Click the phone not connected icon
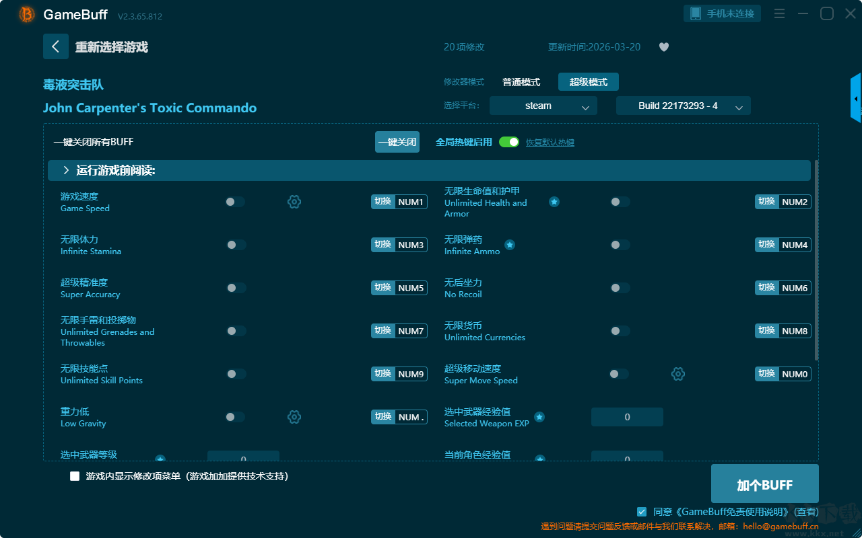The height and width of the screenshot is (538, 862). tap(696, 13)
